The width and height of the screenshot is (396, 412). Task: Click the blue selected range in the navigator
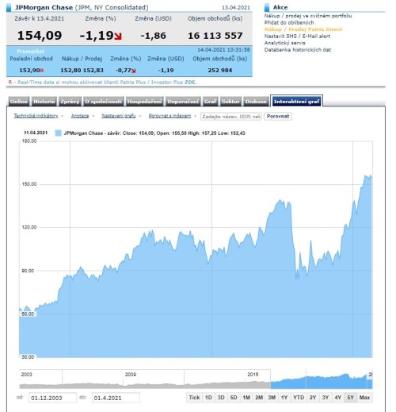322,379
